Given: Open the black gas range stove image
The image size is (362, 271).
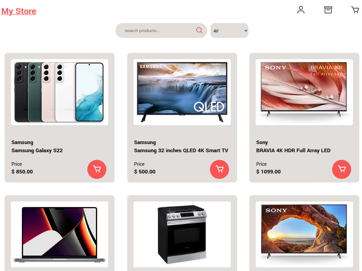Looking at the screenshot, I should (x=182, y=234).
